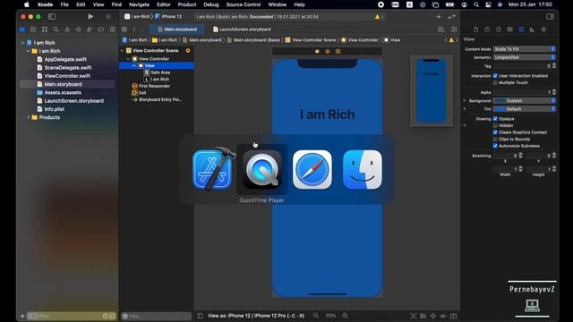The height and width of the screenshot is (322, 573).
Task: Open the Background color dropdown
Action: tap(525, 101)
